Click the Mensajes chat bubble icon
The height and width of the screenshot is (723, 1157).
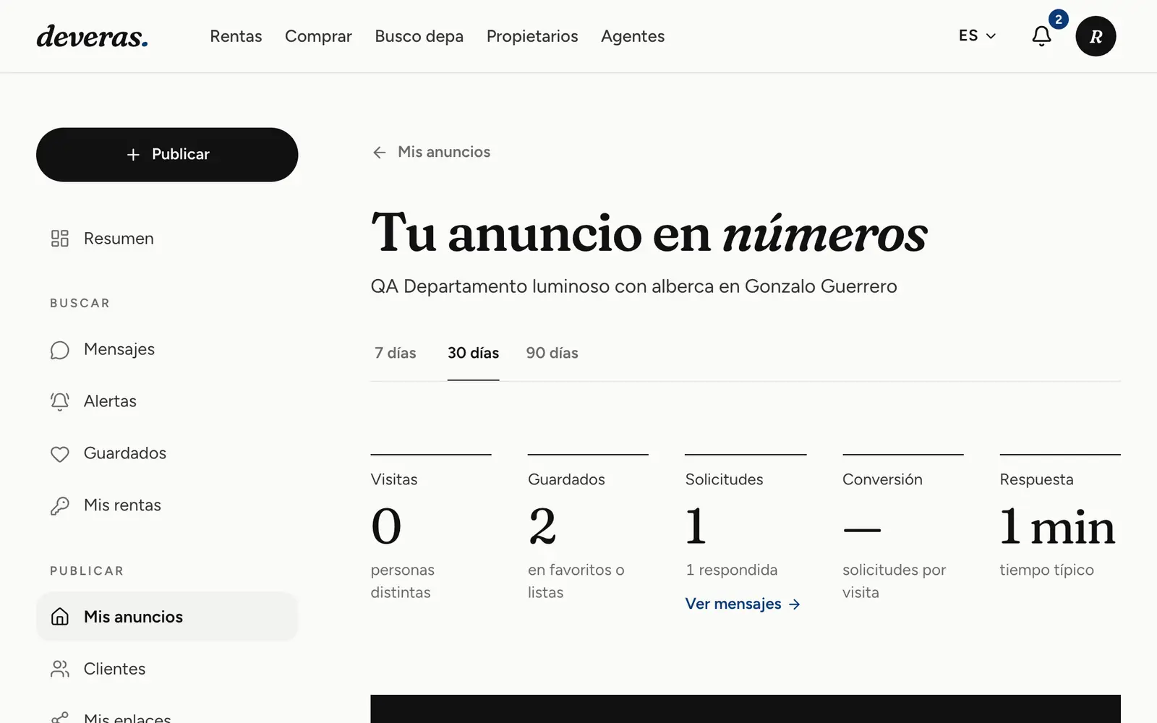60,350
